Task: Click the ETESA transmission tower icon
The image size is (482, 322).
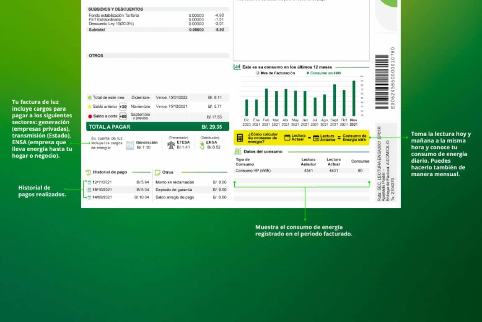Action: coord(171,145)
